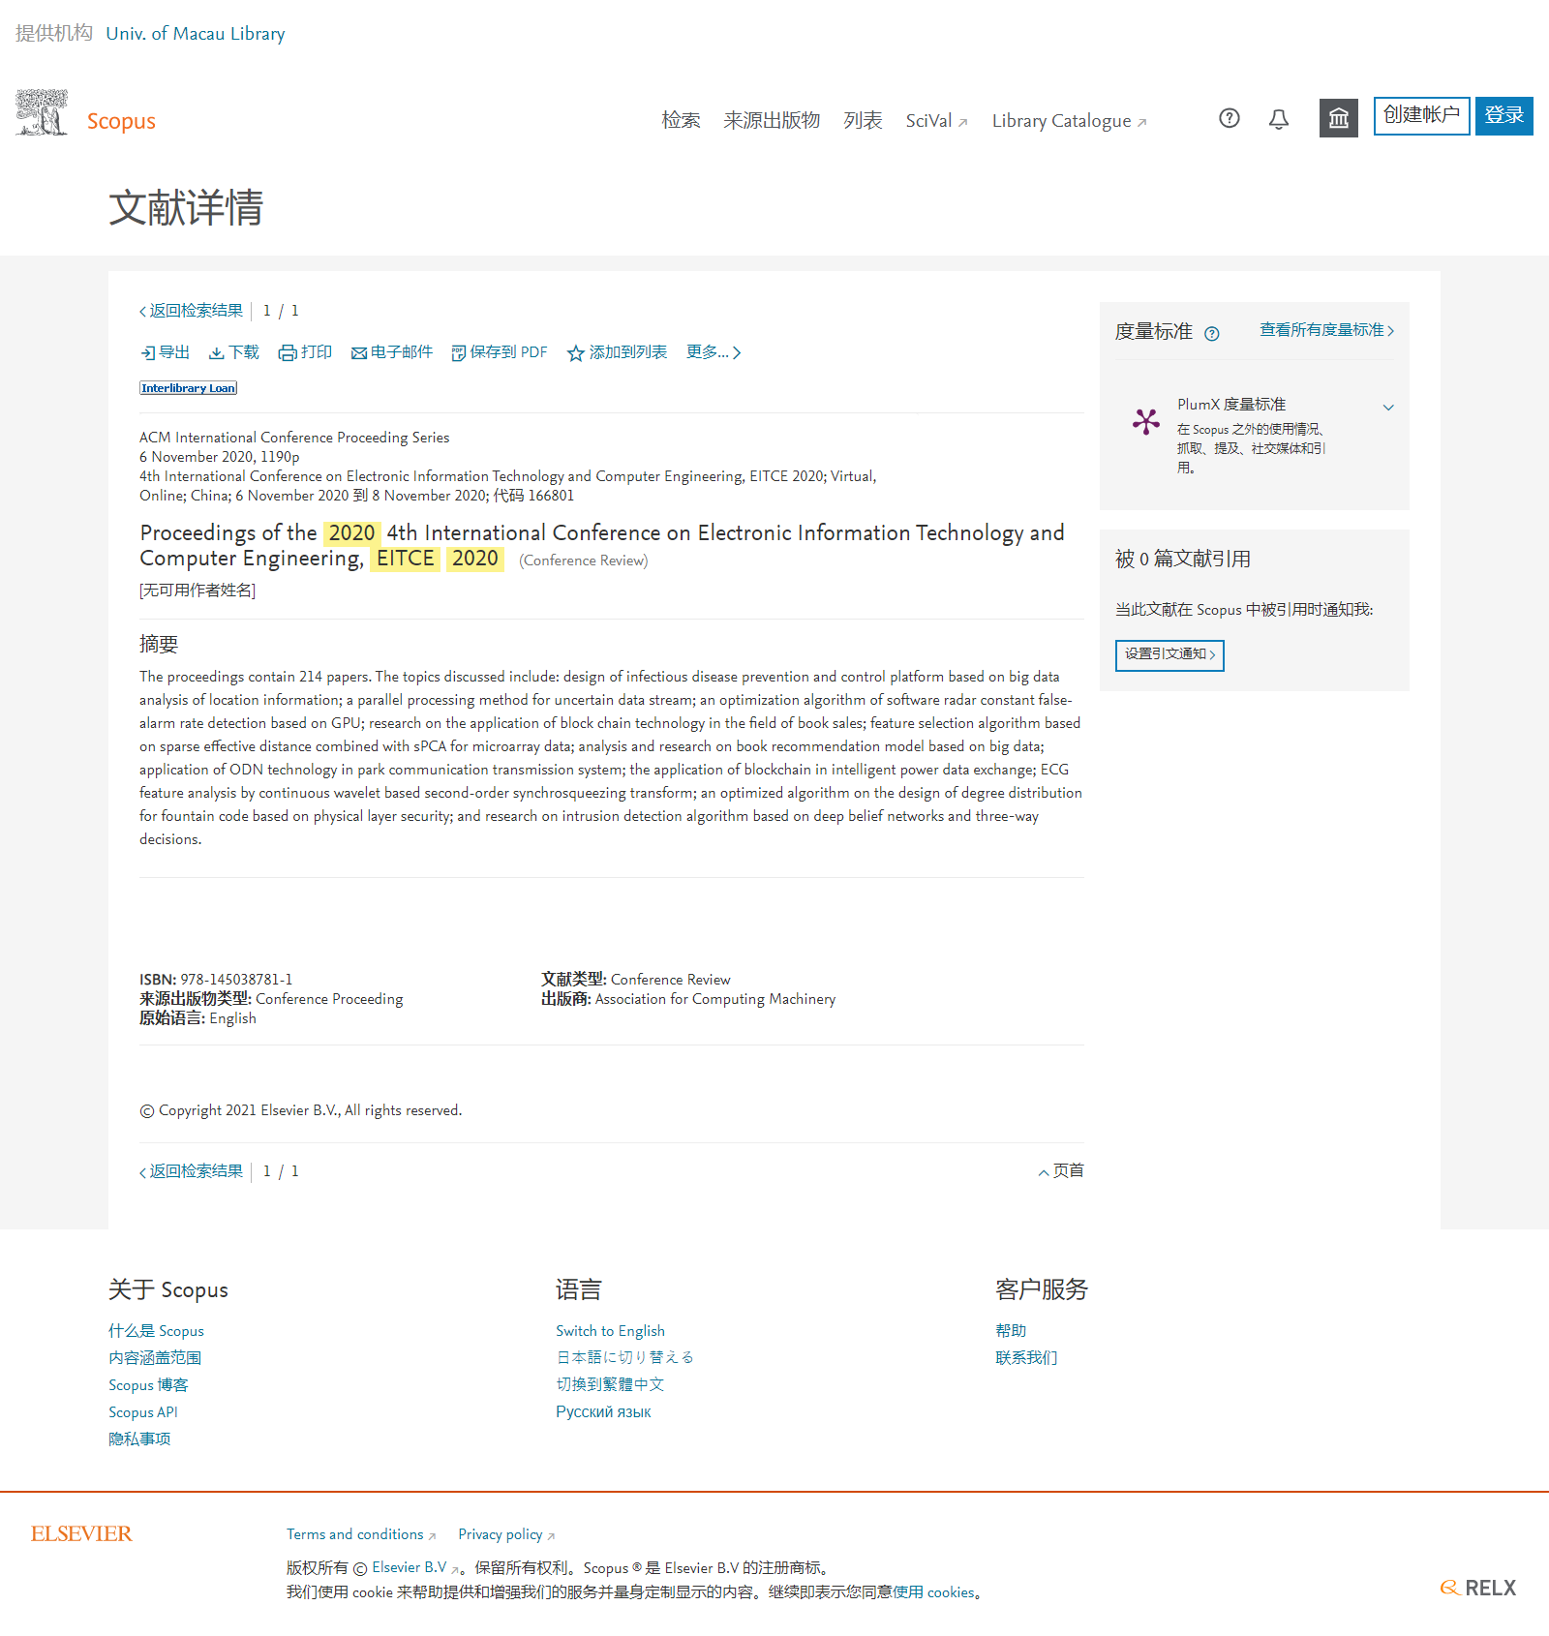Switch language to Русский язык
The width and height of the screenshot is (1549, 1636).
coord(603,1412)
